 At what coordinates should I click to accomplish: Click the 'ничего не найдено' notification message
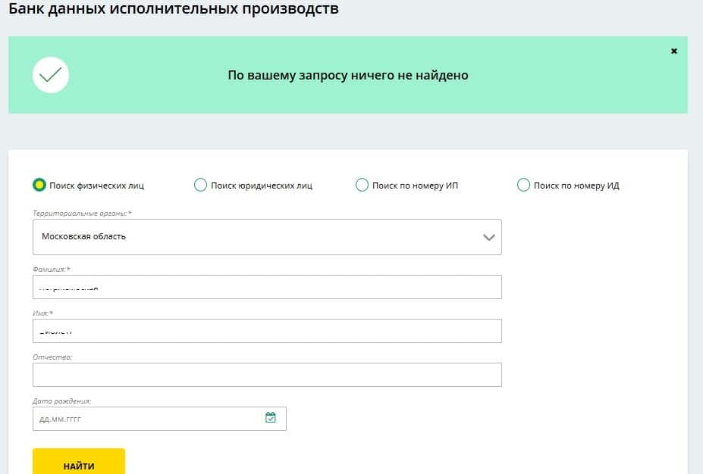[x=348, y=75]
